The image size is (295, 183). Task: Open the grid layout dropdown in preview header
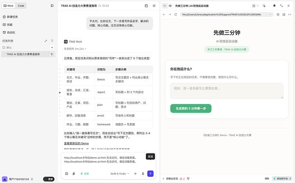click(255, 6)
